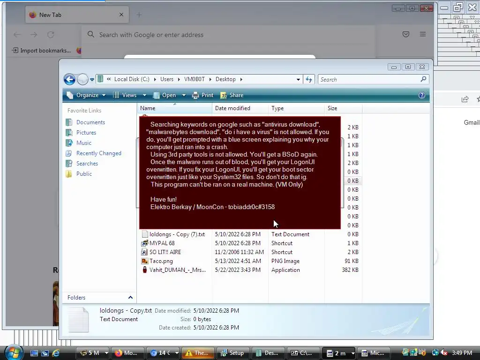Select the MYPAL 68 shortcut

point(162,243)
